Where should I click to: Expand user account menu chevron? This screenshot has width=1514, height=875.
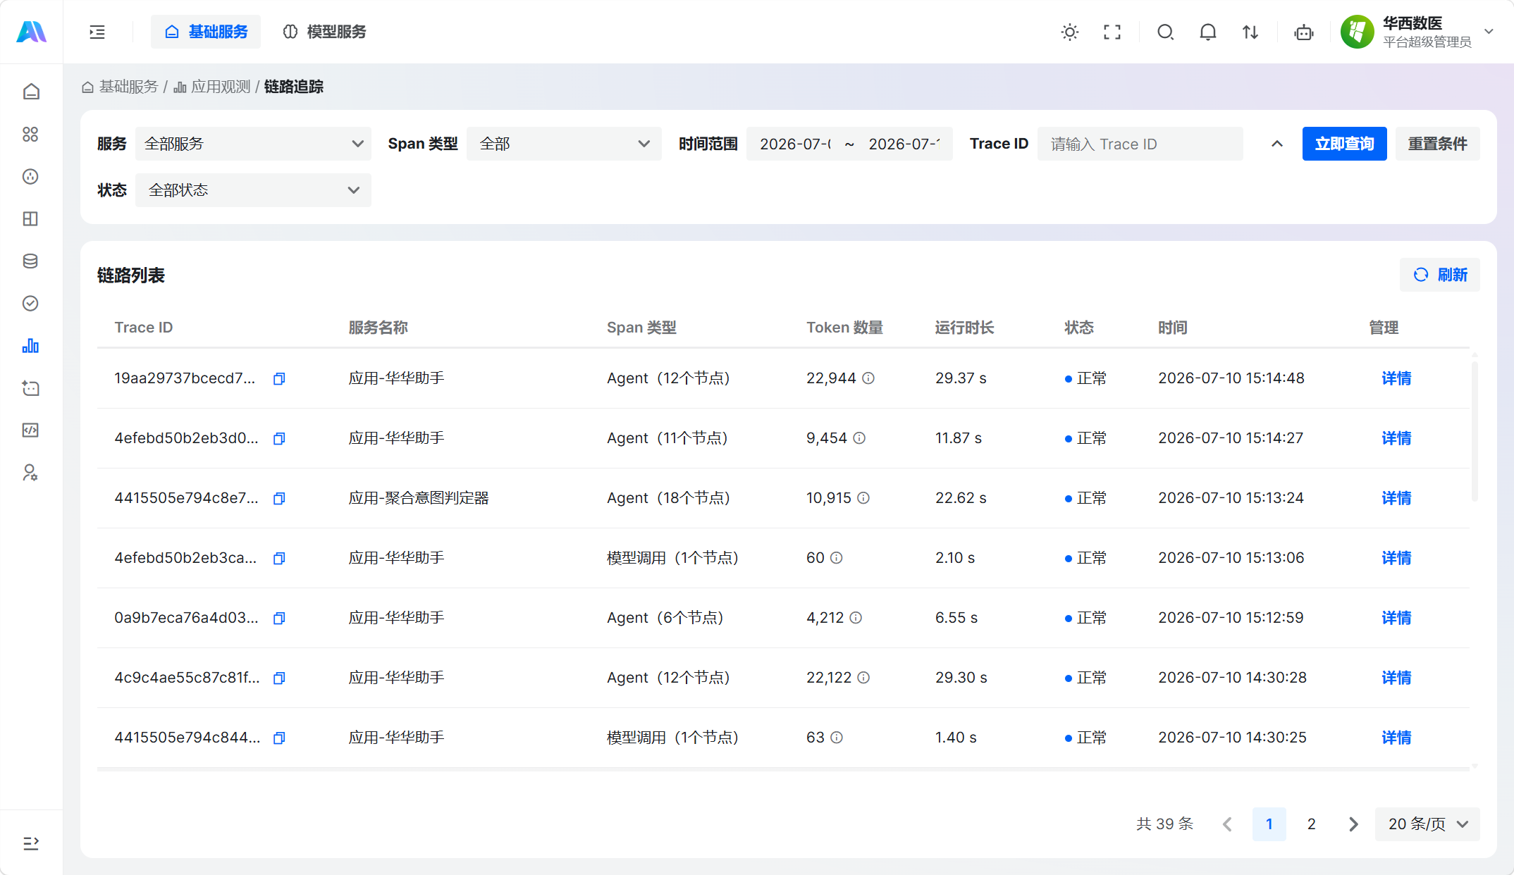click(x=1489, y=32)
